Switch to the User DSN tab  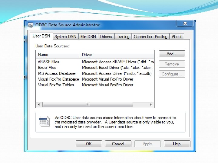tap(41, 36)
